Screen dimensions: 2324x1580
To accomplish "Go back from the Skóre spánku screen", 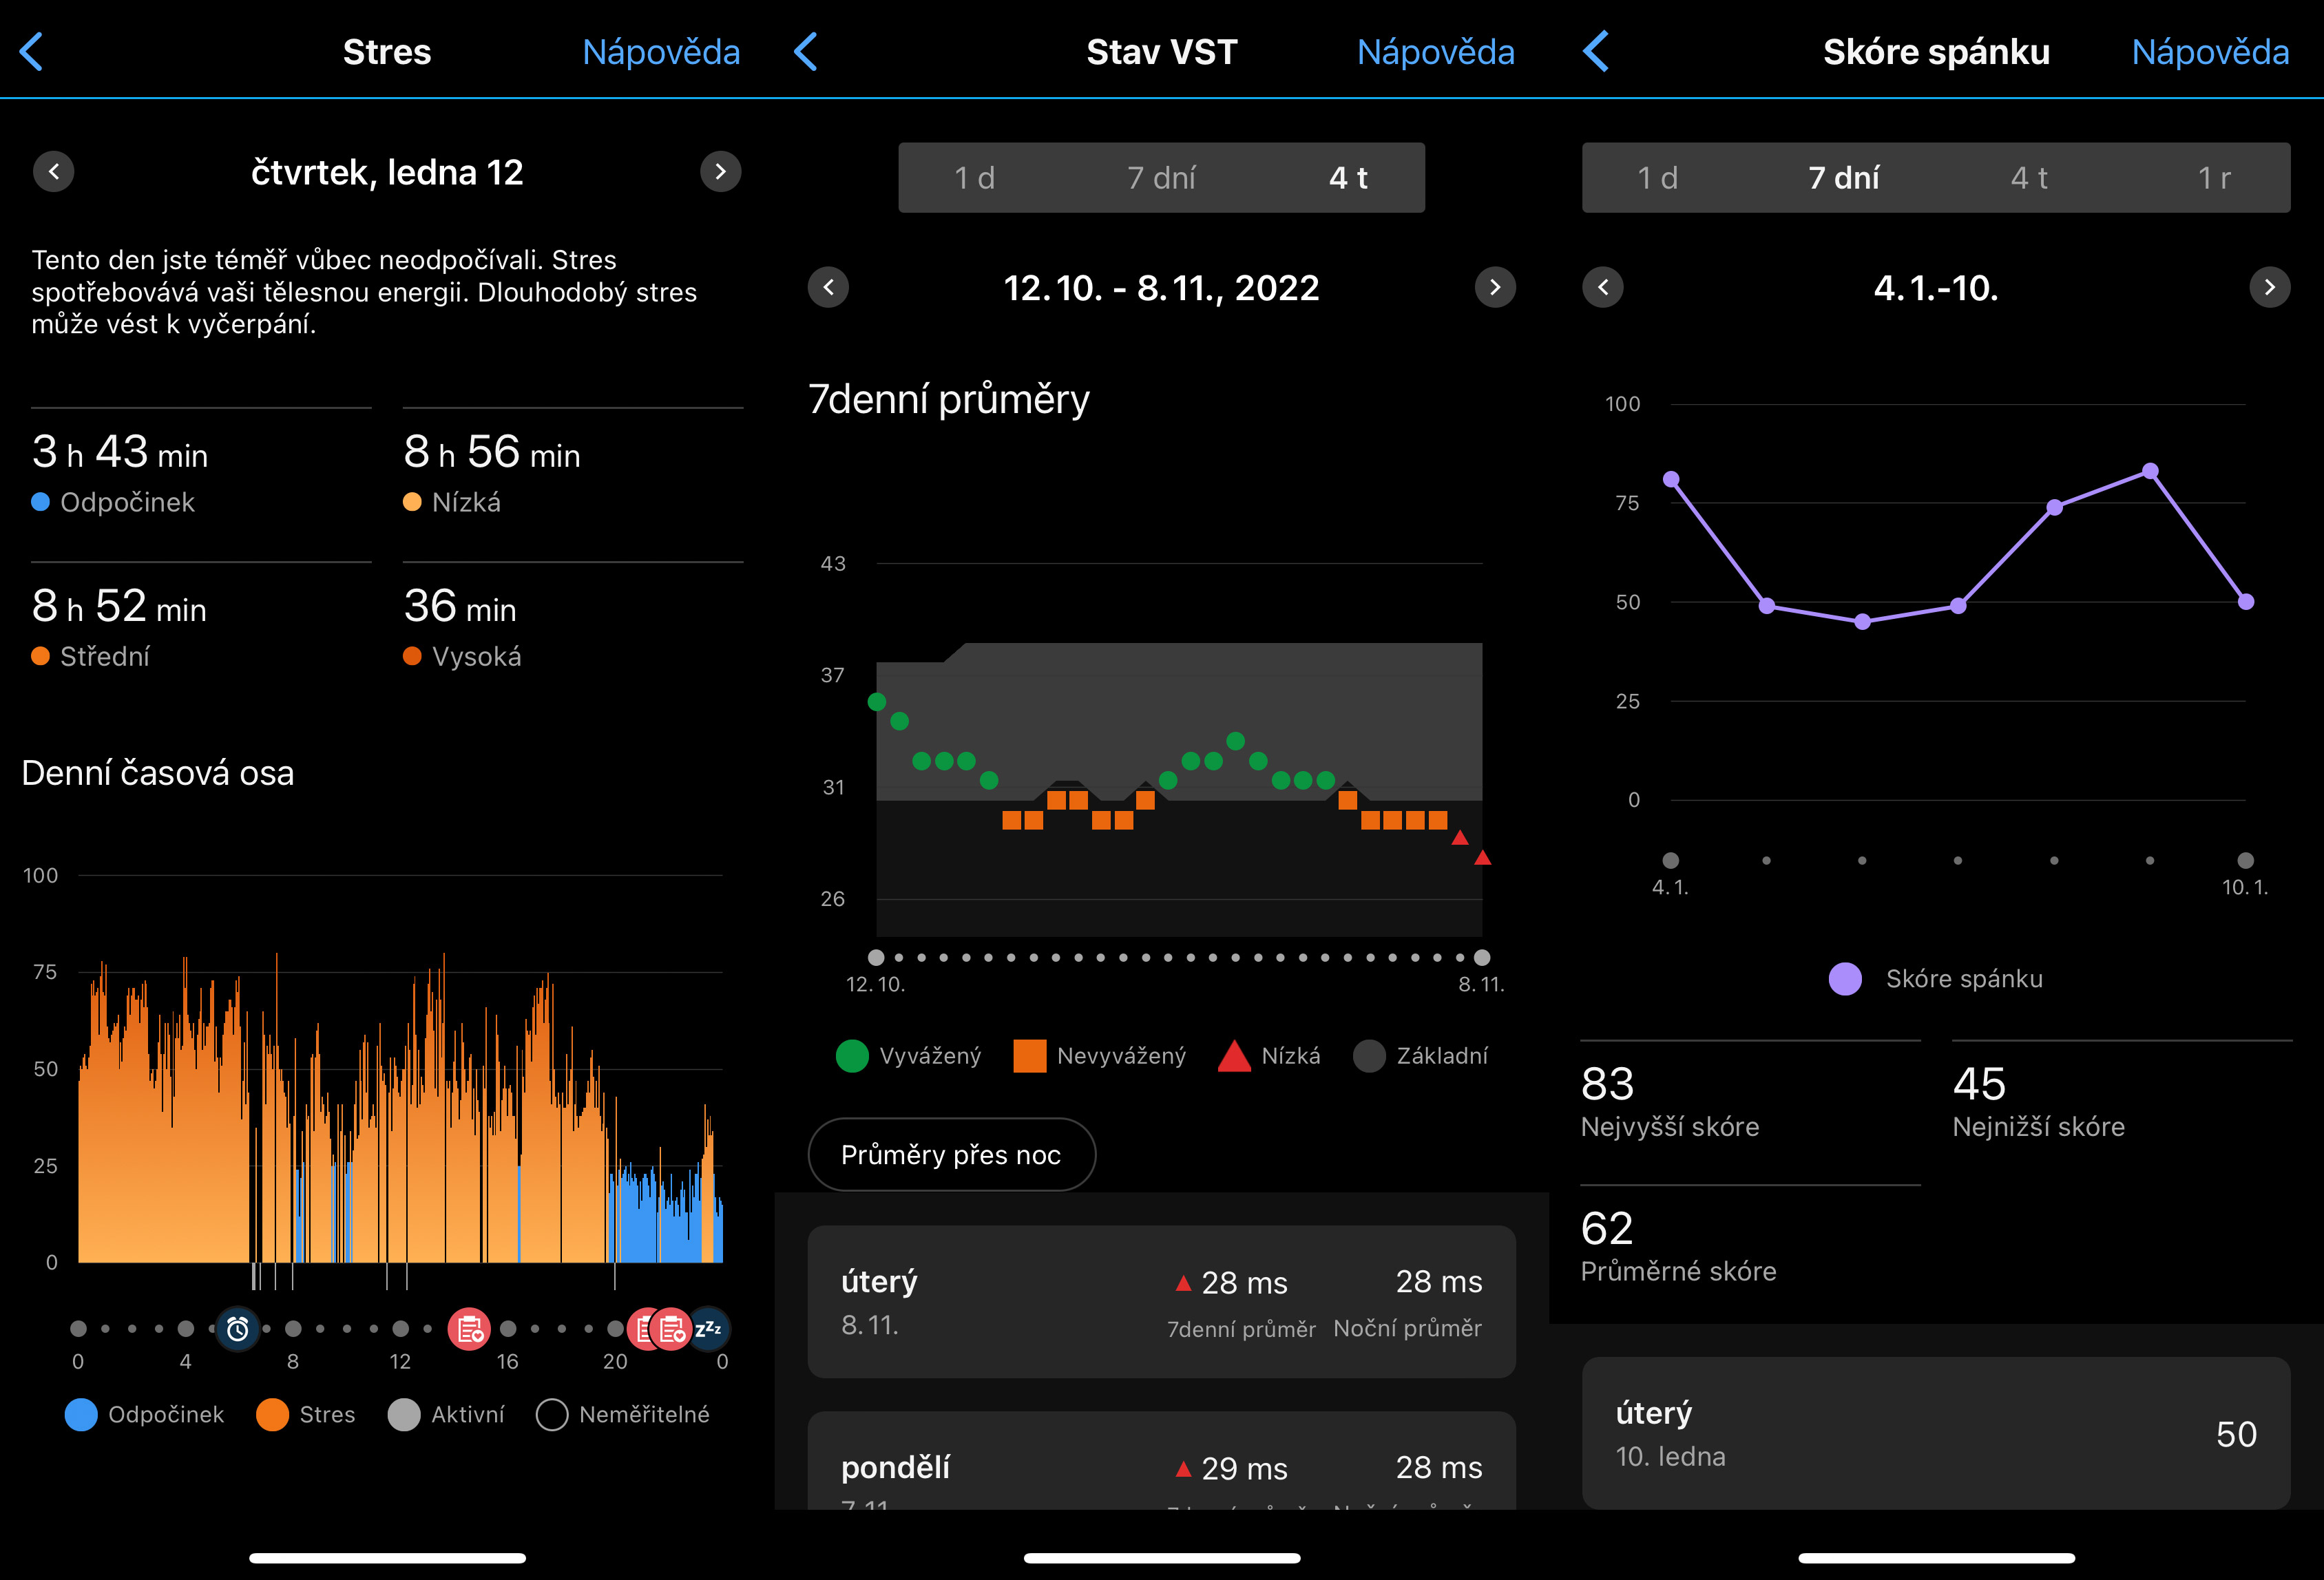I will (x=1596, y=52).
